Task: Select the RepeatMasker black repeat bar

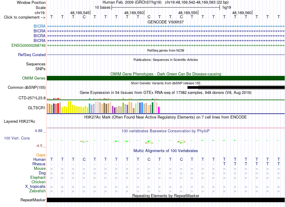Action: click(x=166, y=200)
